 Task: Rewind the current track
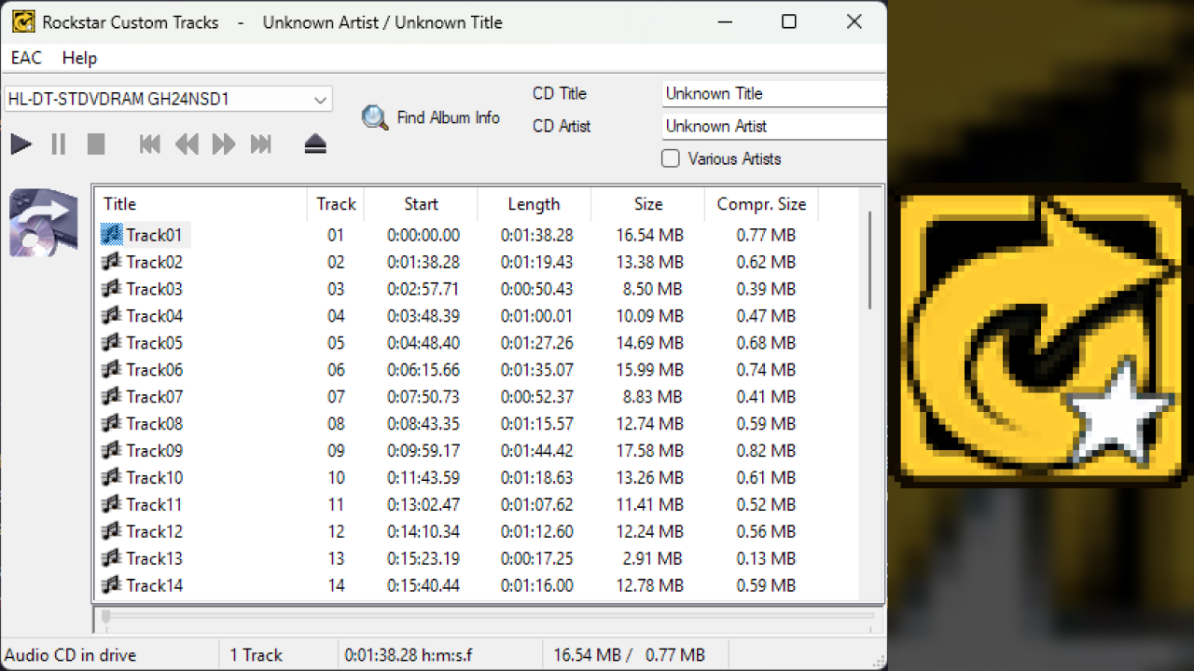click(187, 144)
